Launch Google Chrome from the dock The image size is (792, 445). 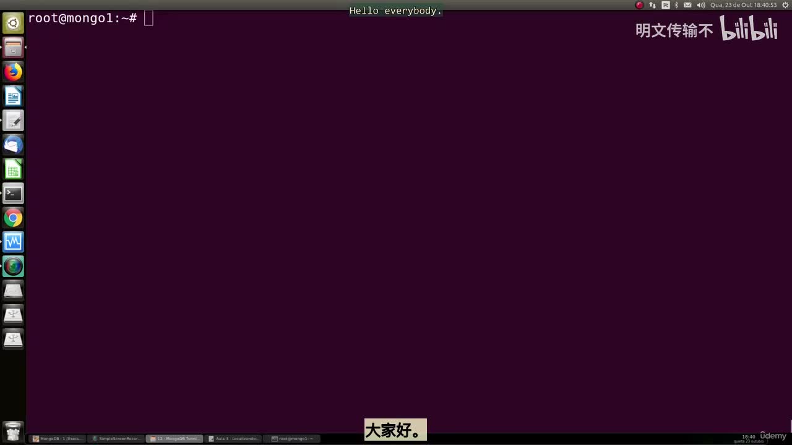pos(13,218)
